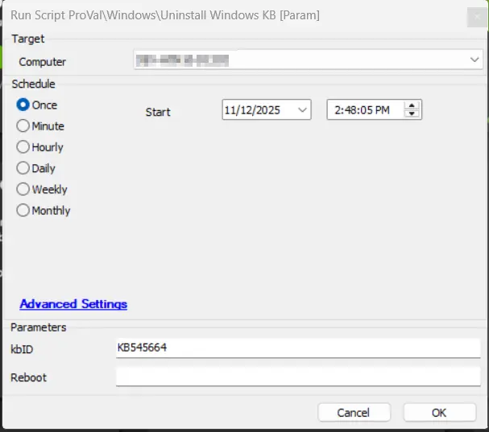Viewport: 489px width, 432px height.
Task: Increase start time with up arrow
Action: [412, 106]
